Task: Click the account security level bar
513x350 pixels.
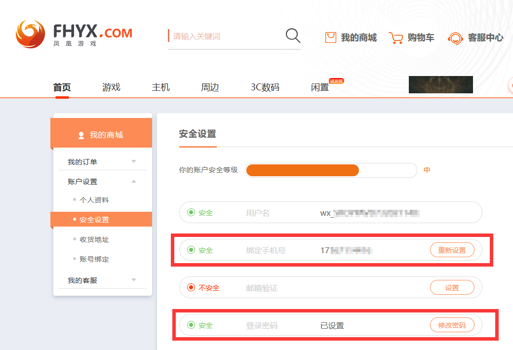Action: click(x=331, y=170)
